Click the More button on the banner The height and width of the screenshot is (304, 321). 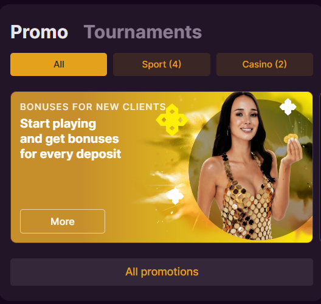click(x=63, y=221)
